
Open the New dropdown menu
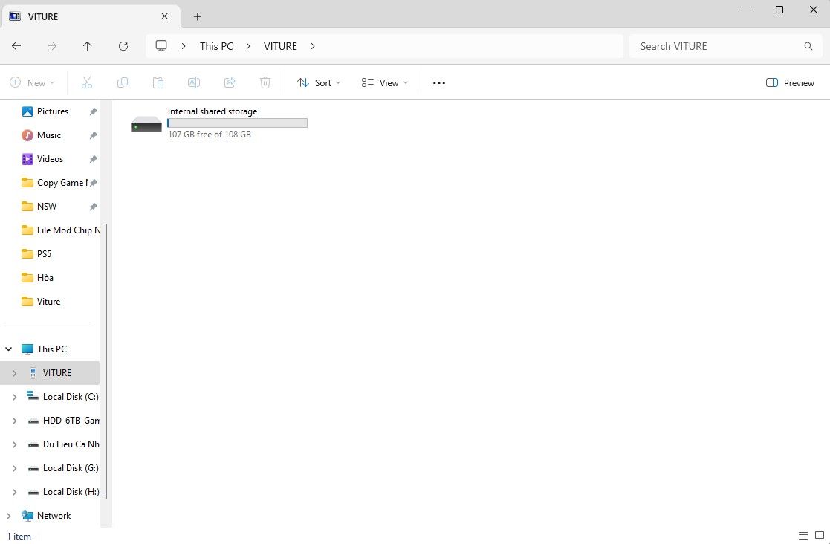(32, 83)
